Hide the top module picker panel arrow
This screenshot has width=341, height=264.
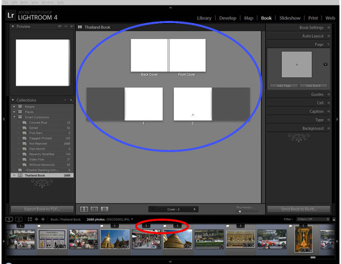[x=170, y=8]
